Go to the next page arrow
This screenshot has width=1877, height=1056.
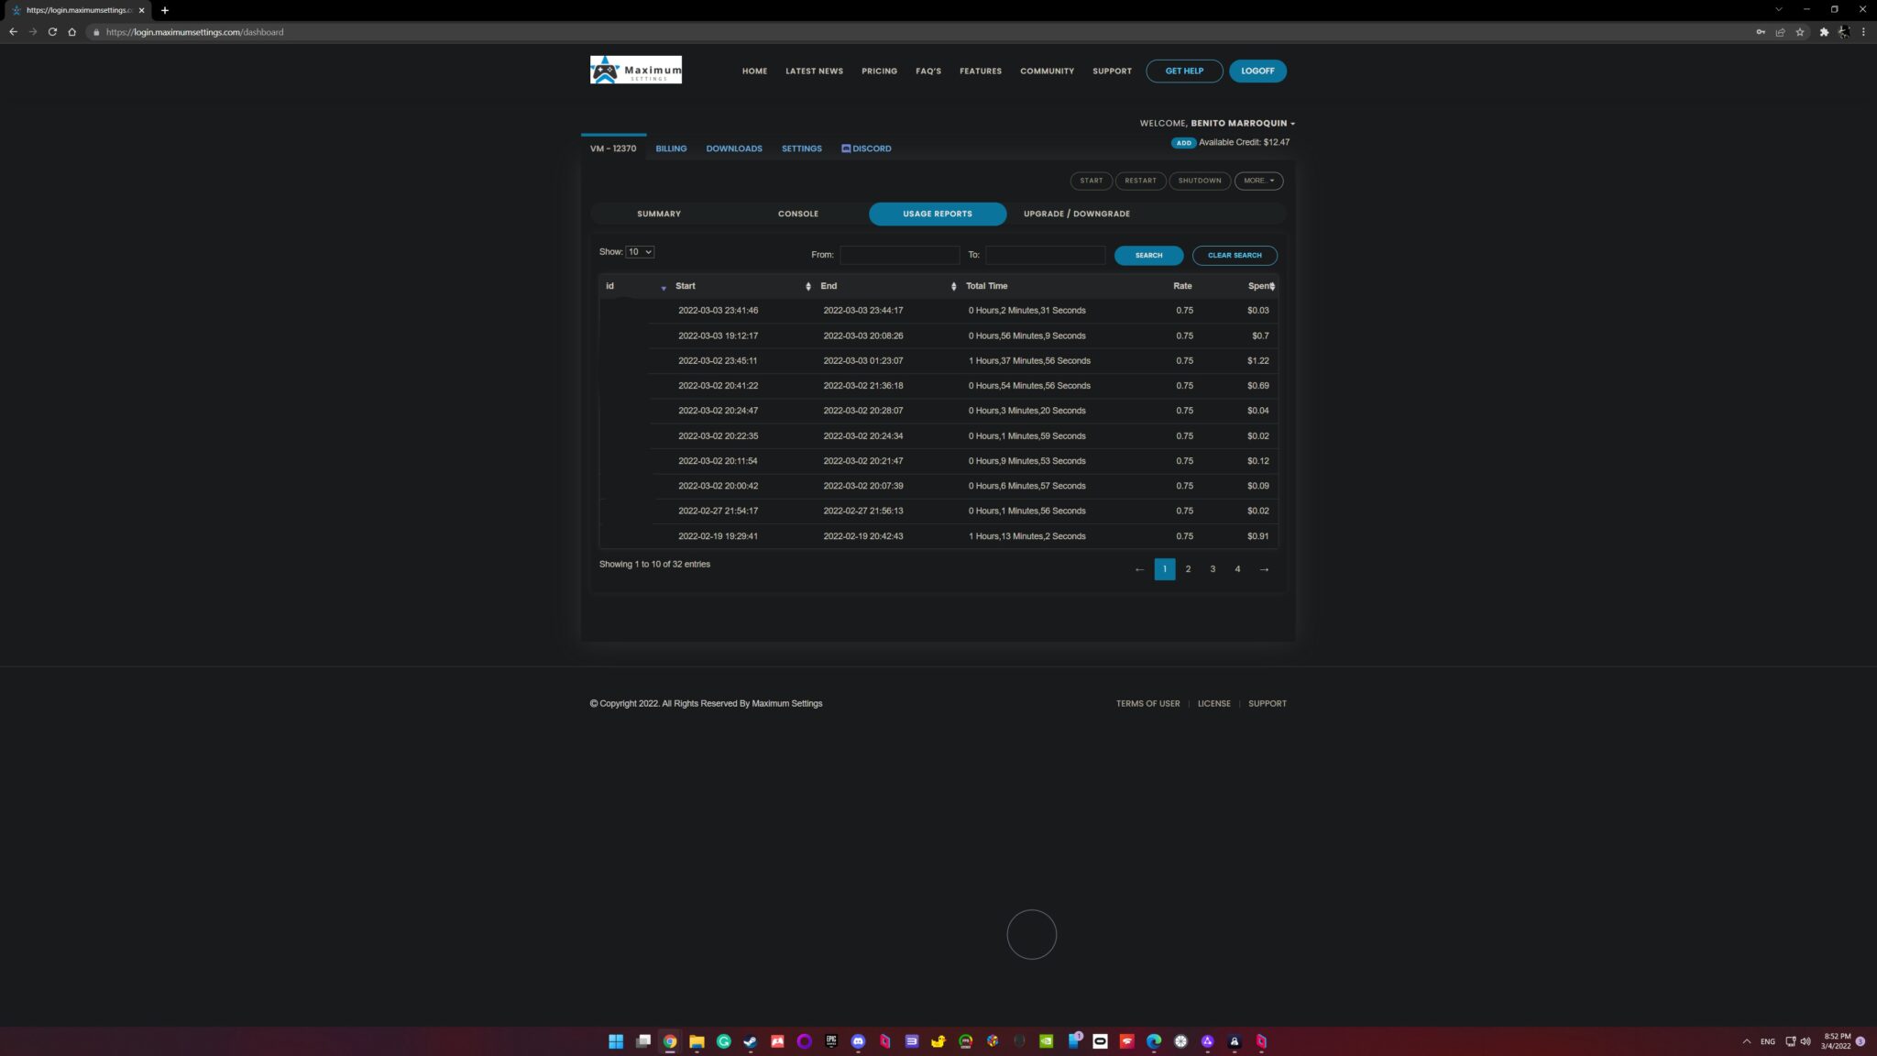pyautogui.click(x=1264, y=569)
